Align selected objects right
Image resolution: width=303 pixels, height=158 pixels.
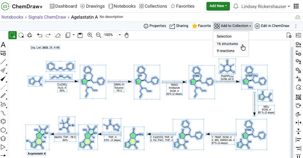tap(298, 148)
